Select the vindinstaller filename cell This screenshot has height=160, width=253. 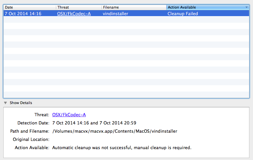point(115,13)
